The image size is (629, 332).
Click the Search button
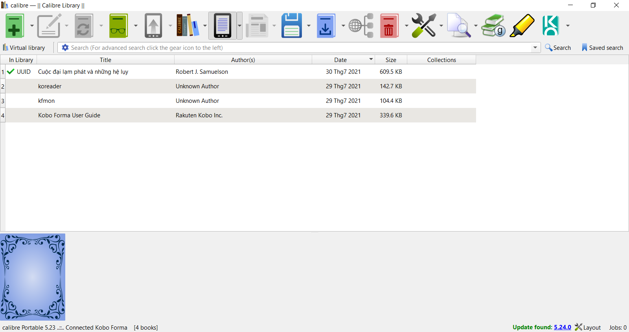coord(558,47)
